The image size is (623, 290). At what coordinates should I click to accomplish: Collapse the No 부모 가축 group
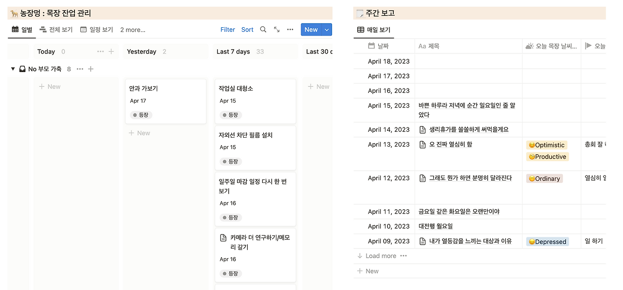12,69
